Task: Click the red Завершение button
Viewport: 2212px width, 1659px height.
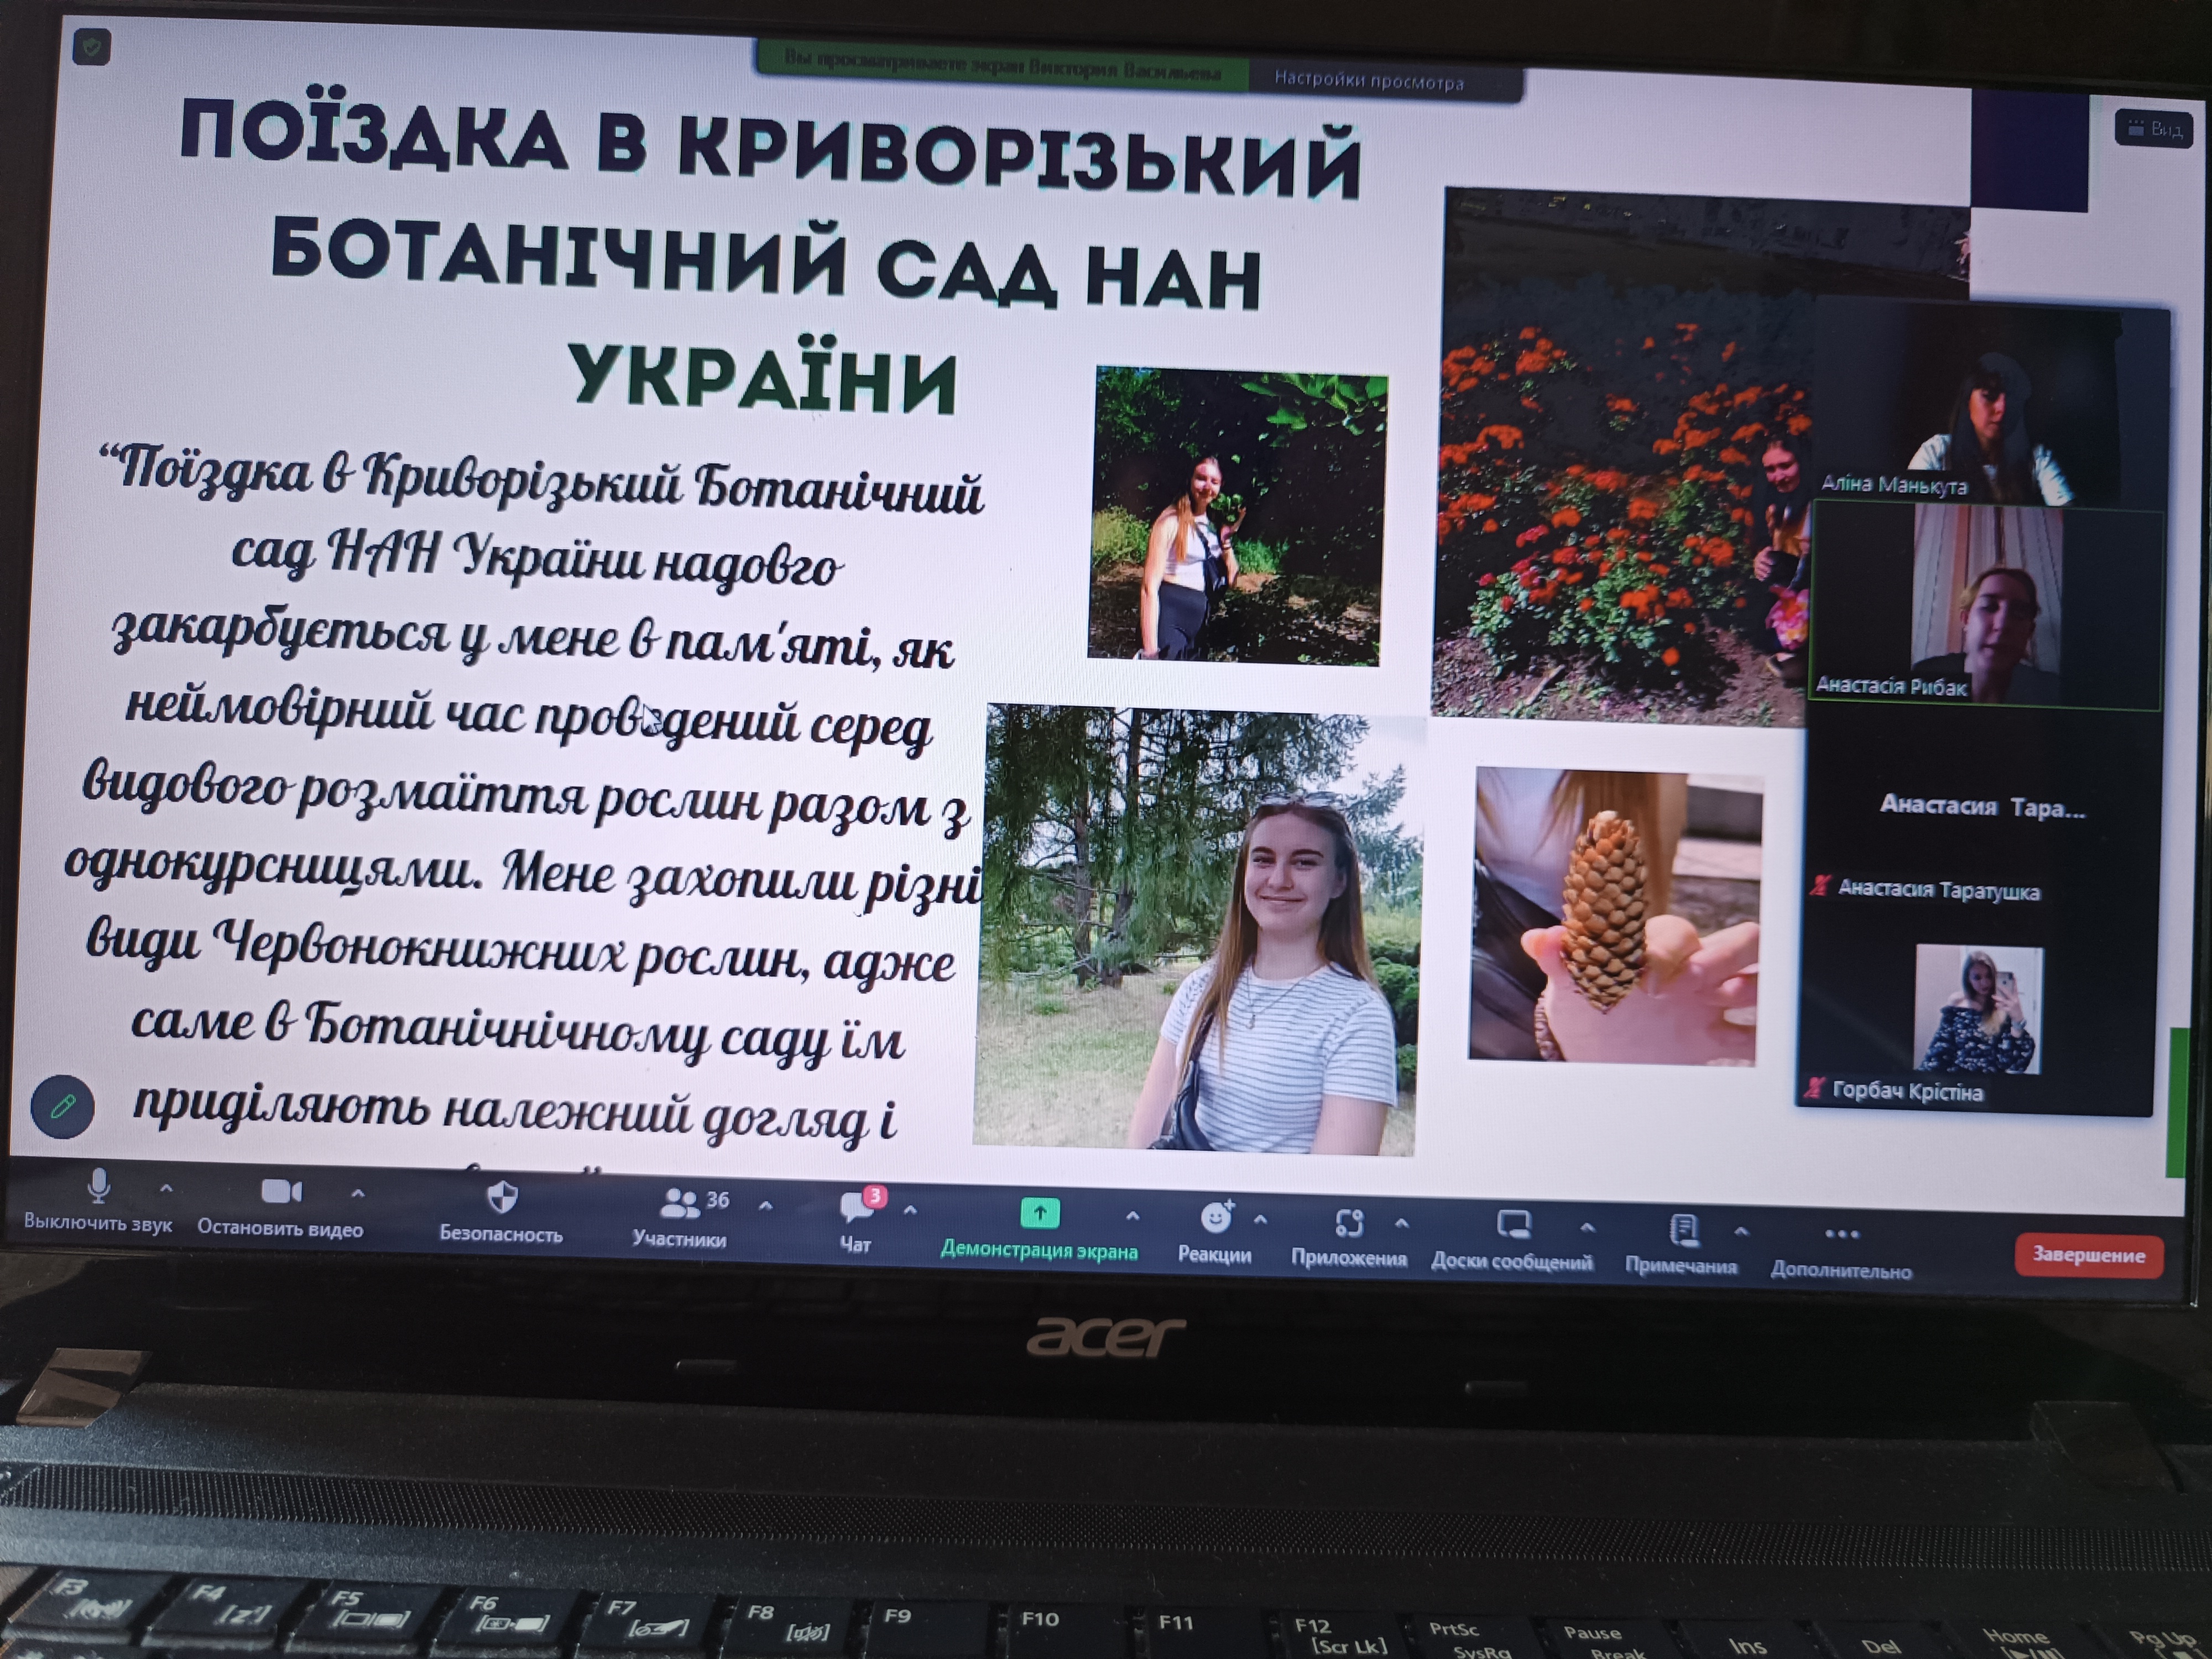Action: [x=2089, y=1255]
